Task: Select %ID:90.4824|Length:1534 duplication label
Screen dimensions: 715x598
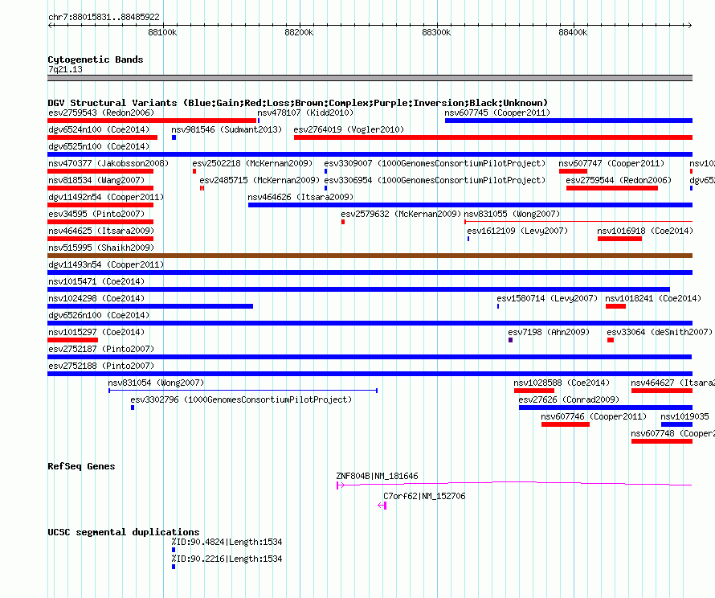Action: coord(227,542)
